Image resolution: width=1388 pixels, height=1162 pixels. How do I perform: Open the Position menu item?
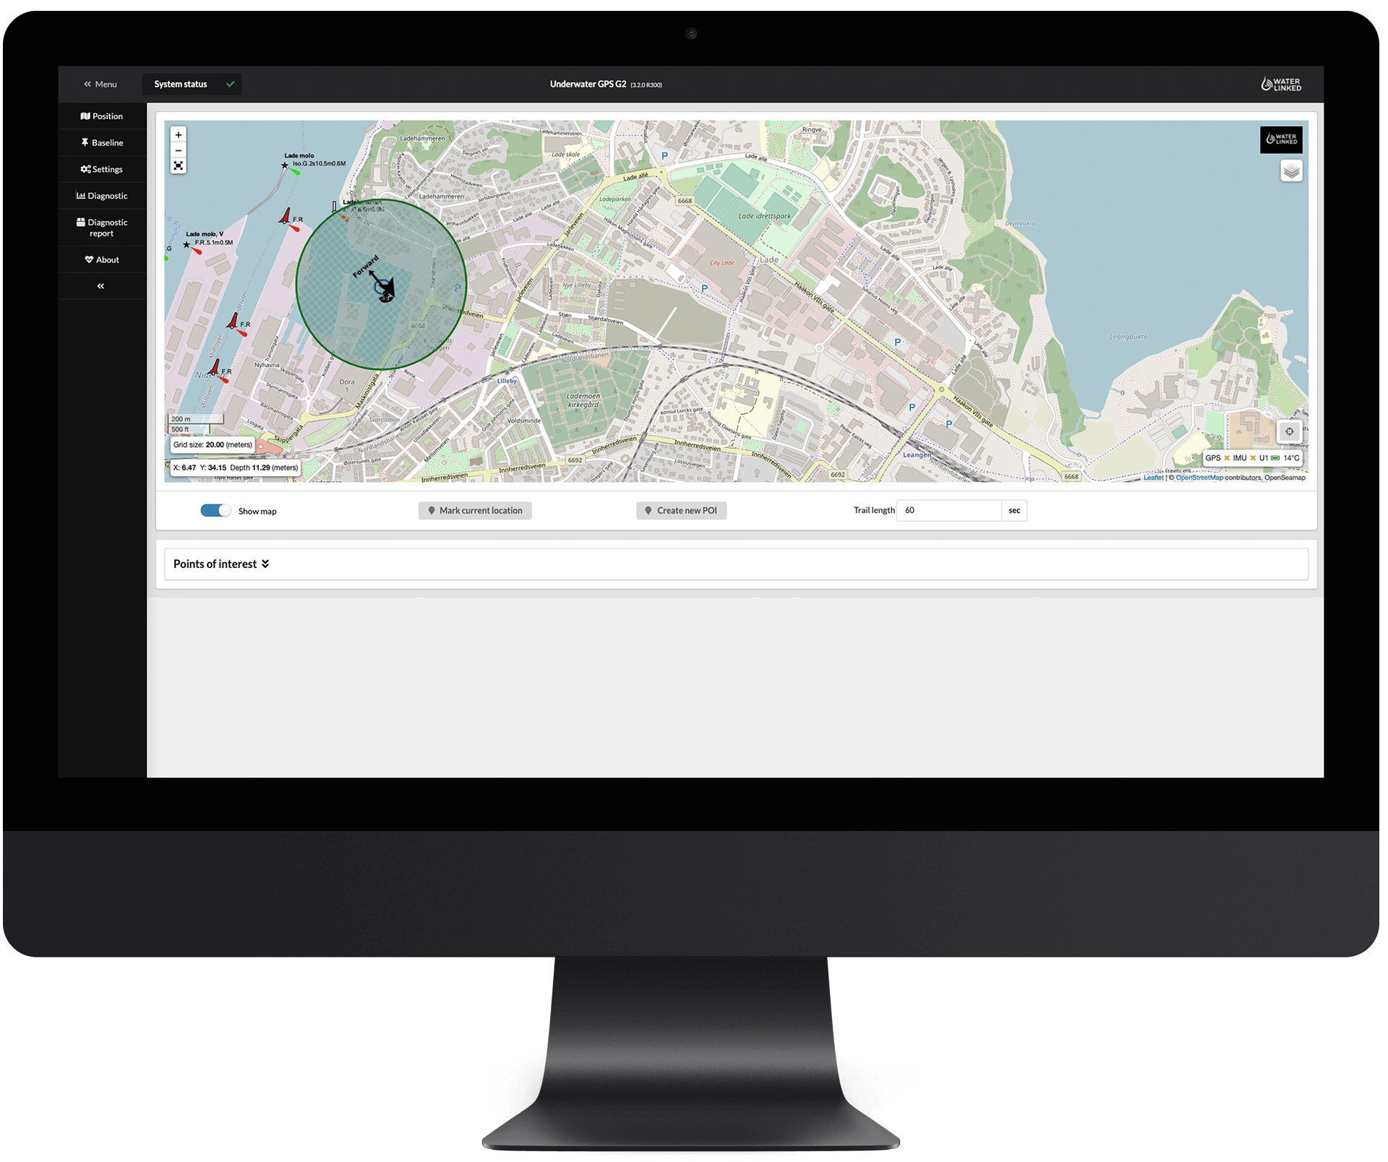(x=102, y=116)
